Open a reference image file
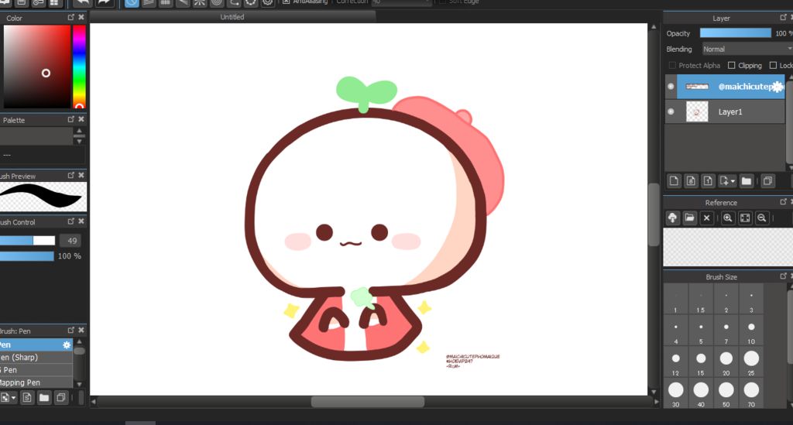 coord(689,218)
